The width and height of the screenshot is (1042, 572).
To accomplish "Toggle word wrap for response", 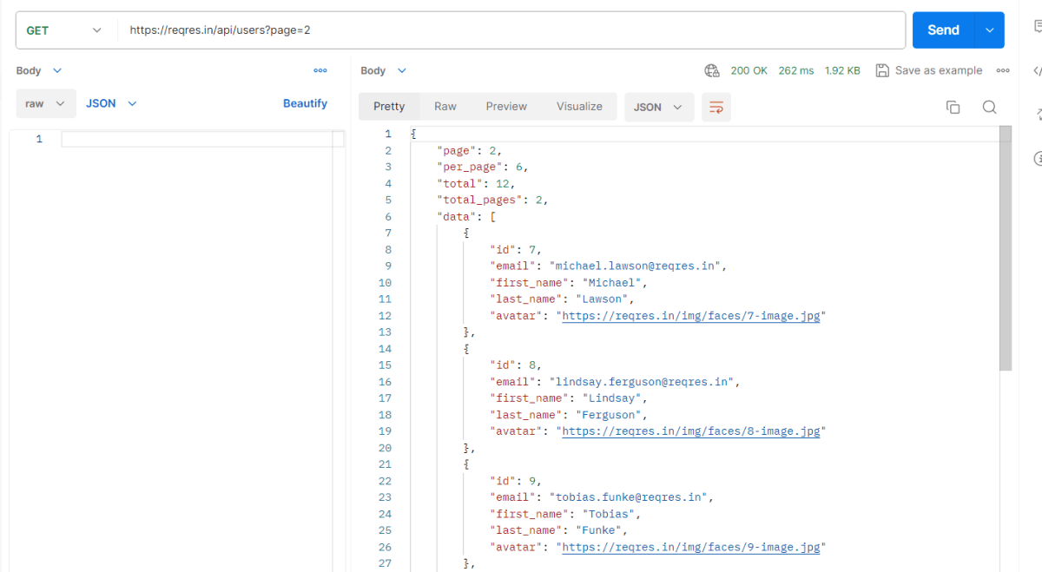I will click(x=716, y=107).
